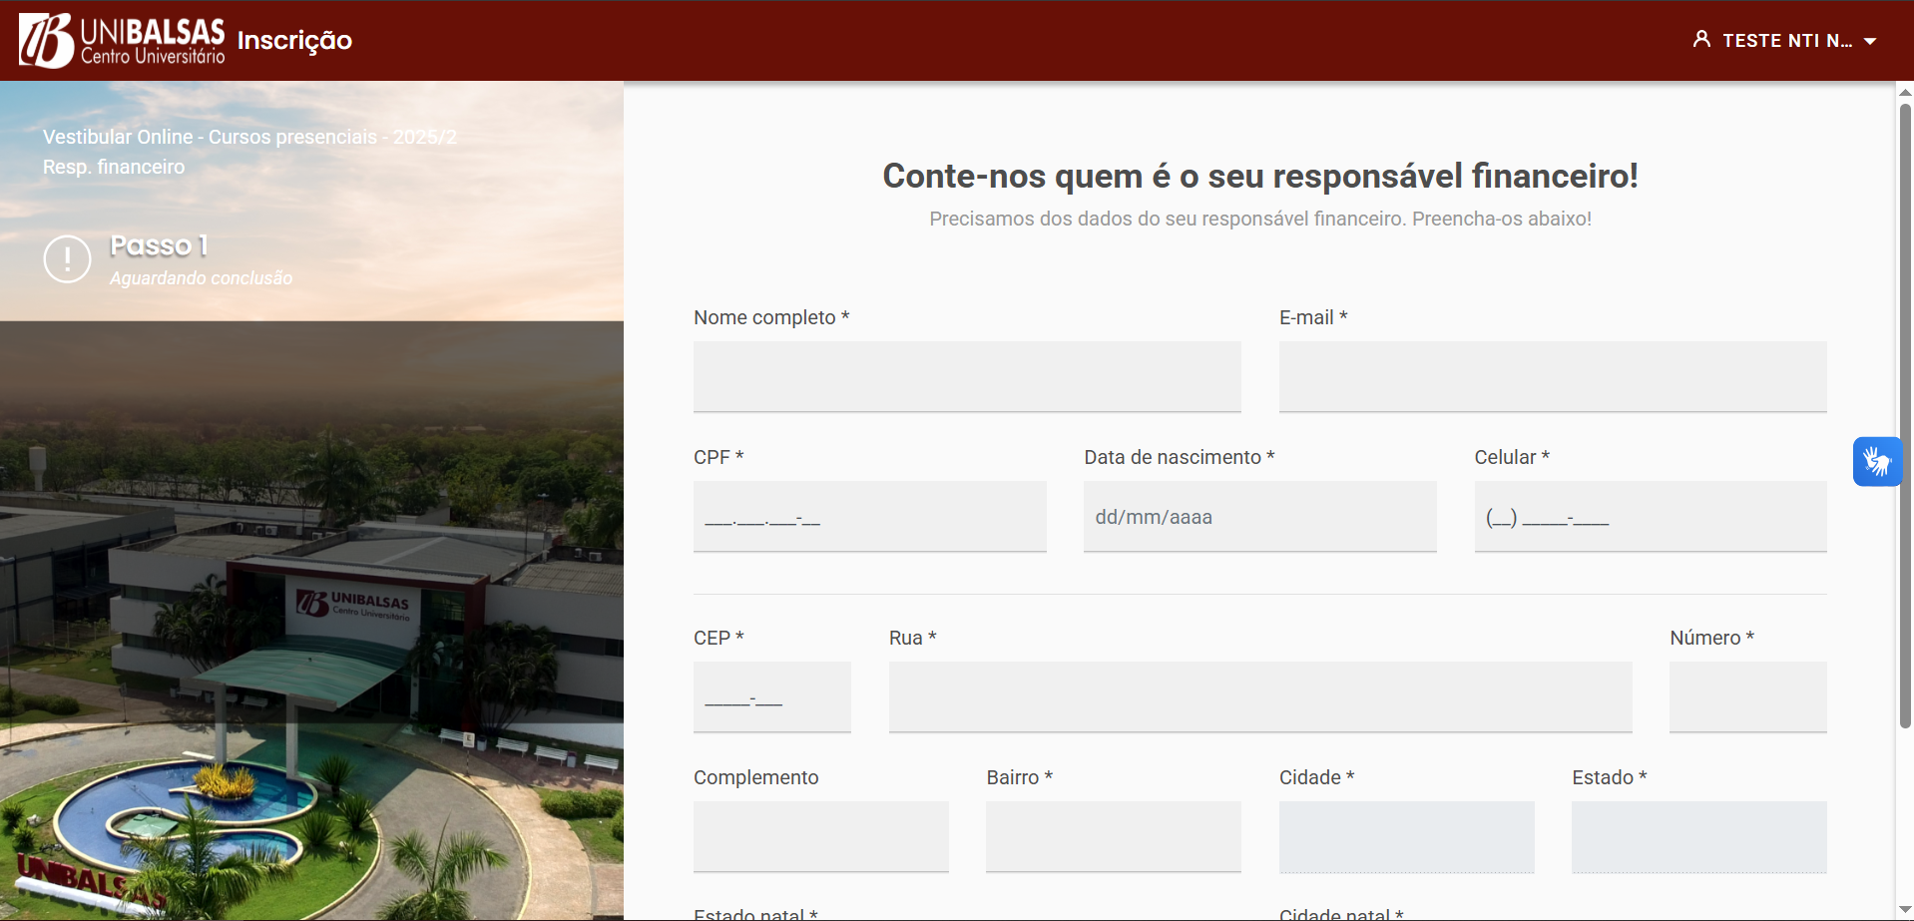Screen dimensions: 1914x921
Task: Click the Vestibular Online course title text
Action: pyautogui.click(x=249, y=137)
